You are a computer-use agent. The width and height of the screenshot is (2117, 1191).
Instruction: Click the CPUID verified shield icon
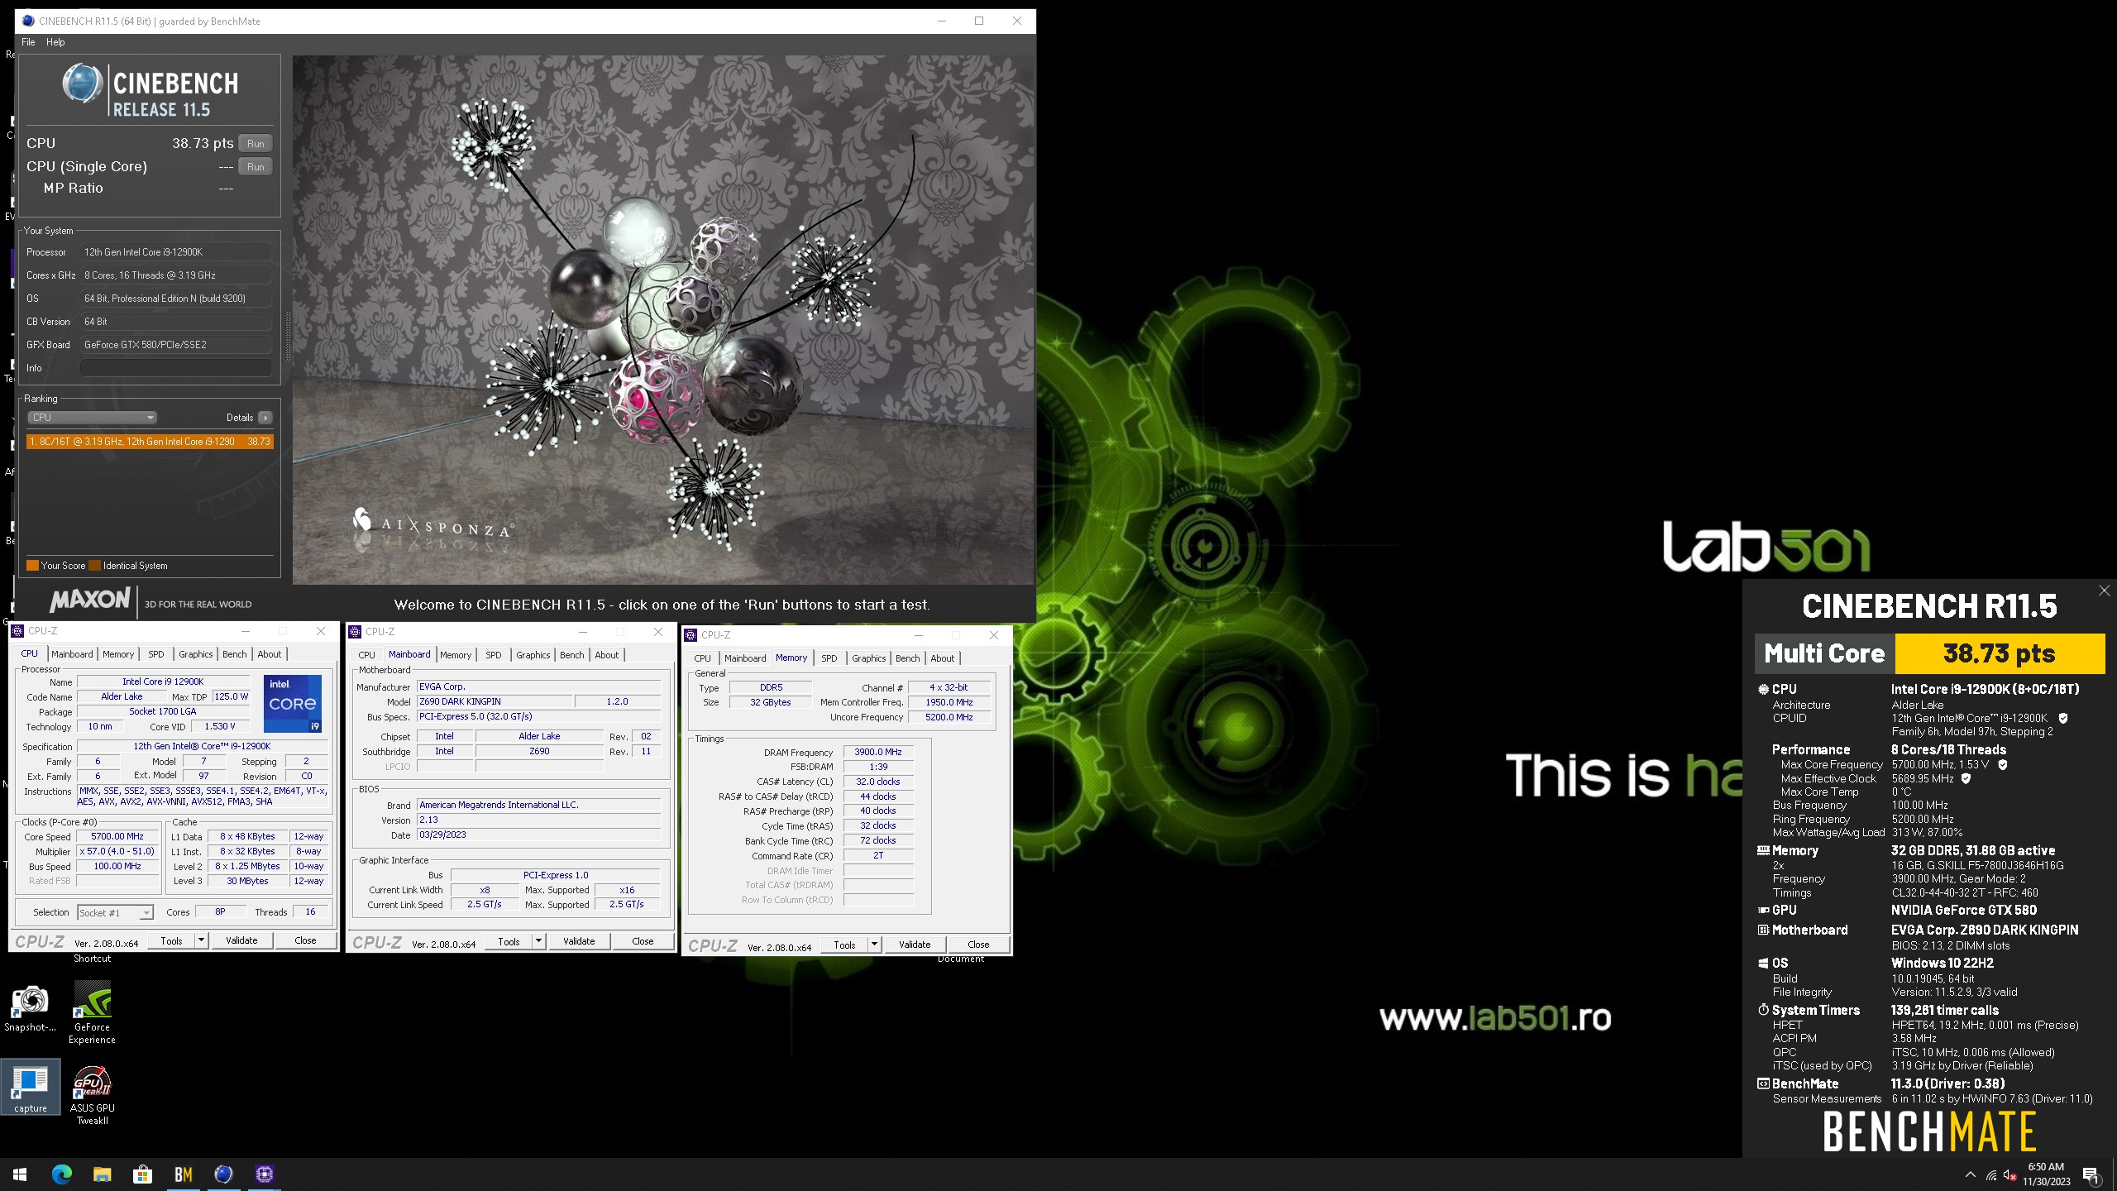coord(2063,719)
